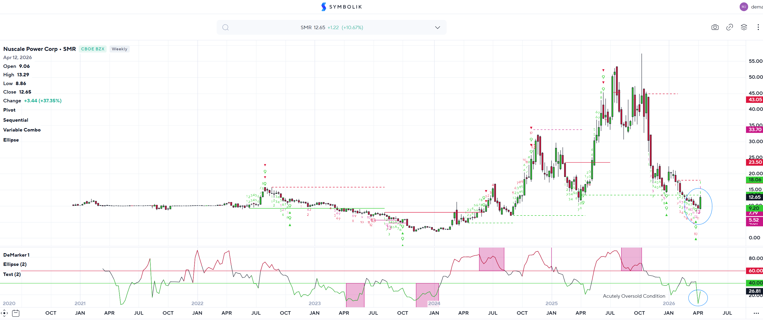Select the Sequential indicator label
Image resolution: width=763 pixels, height=325 pixels.
[16, 120]
